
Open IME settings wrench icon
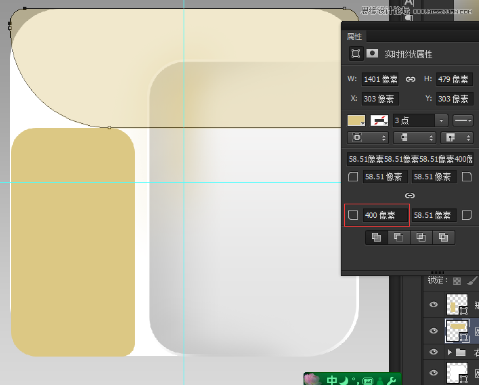point(392,380)
